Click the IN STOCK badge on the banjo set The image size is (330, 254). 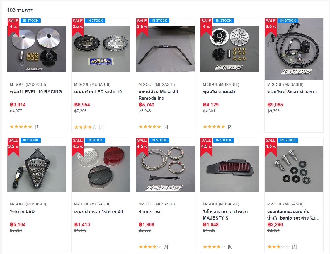288,140
